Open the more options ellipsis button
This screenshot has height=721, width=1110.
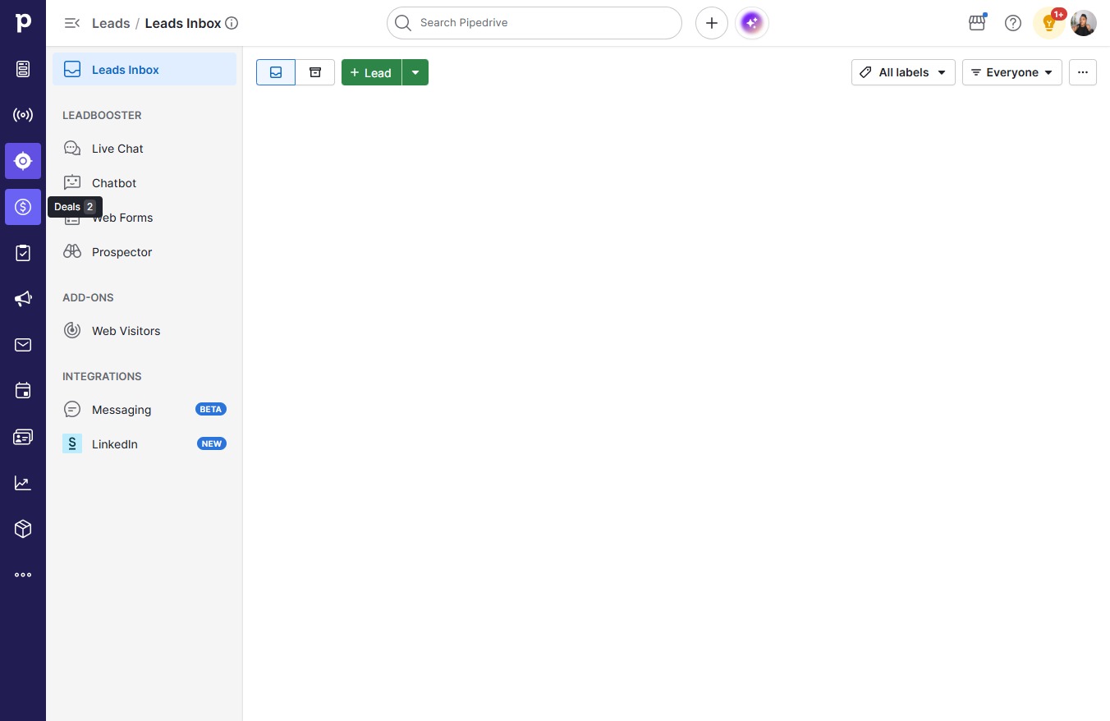(1083, 72)
